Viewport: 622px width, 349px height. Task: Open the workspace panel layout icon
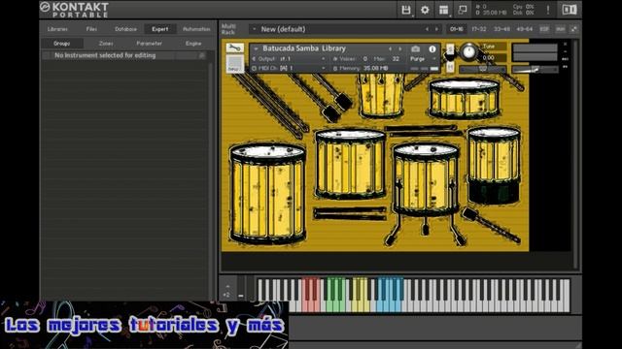443,10
